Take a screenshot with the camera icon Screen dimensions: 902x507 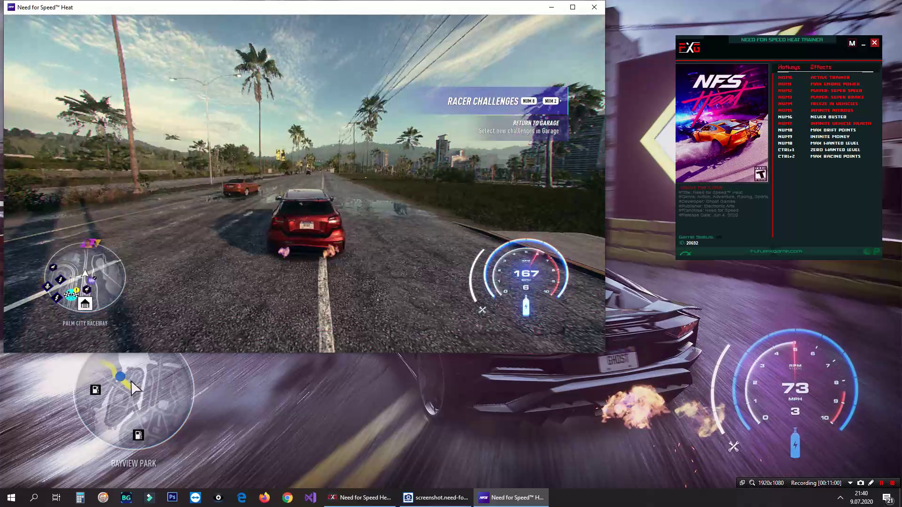[x=860, y=483]
